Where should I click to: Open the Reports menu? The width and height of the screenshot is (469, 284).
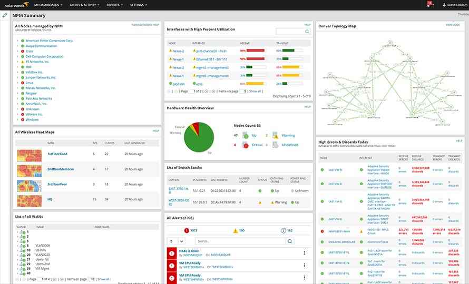pyautogui.click(x=114, y=5)
